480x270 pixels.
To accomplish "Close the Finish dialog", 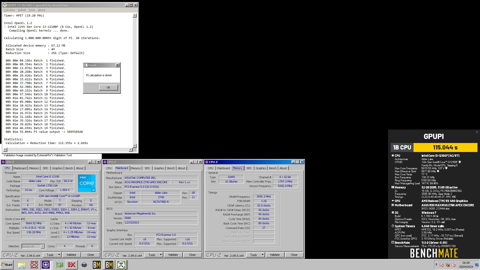I will pos(117,65).
